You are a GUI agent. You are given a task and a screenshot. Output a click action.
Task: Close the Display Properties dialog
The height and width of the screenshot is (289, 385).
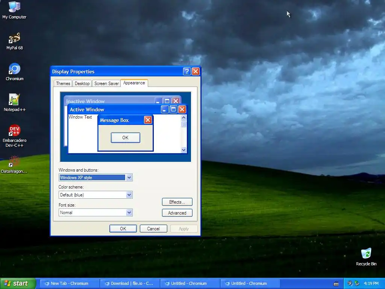click(196, 71)
